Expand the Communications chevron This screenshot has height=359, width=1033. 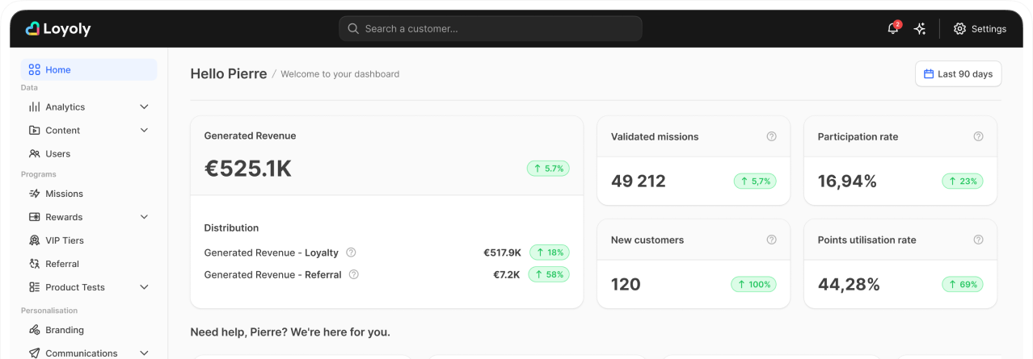coord(145,353)
